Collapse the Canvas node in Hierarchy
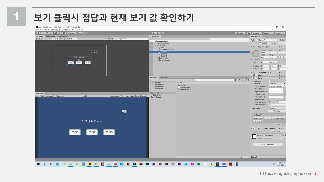Image resolution: width=324 pixels, height=182 pixels. tap(156, 45)
